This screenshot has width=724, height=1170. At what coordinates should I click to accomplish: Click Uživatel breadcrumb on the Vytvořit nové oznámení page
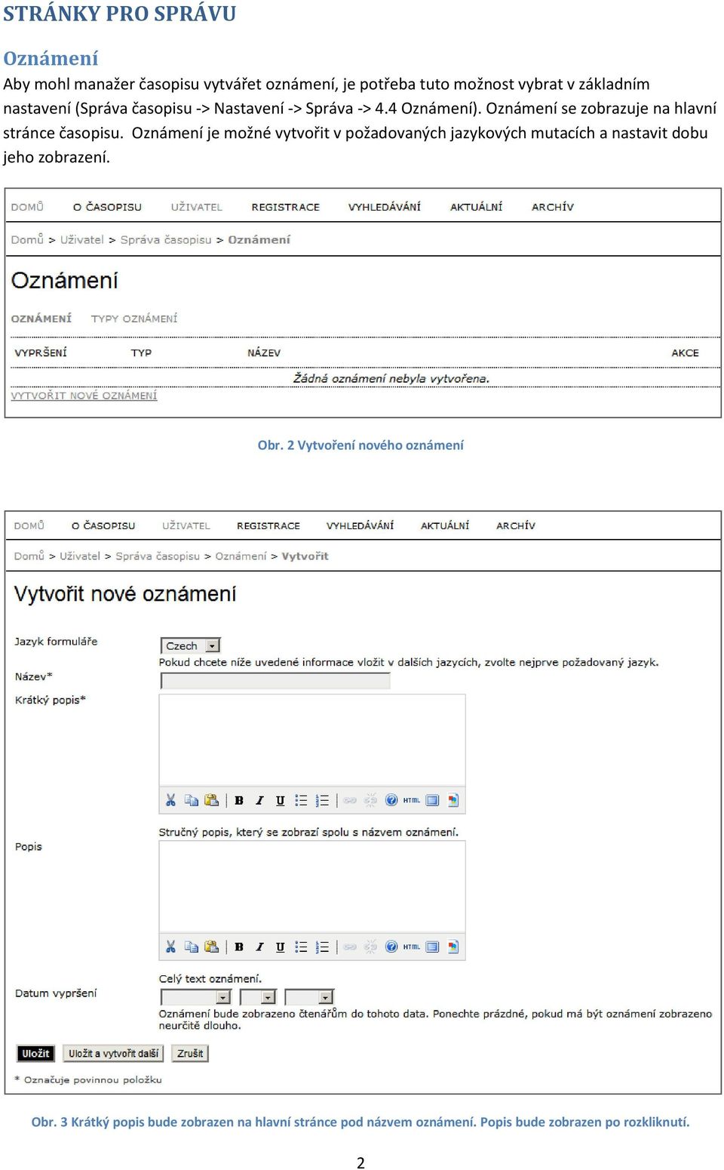(x=80, y=556)
